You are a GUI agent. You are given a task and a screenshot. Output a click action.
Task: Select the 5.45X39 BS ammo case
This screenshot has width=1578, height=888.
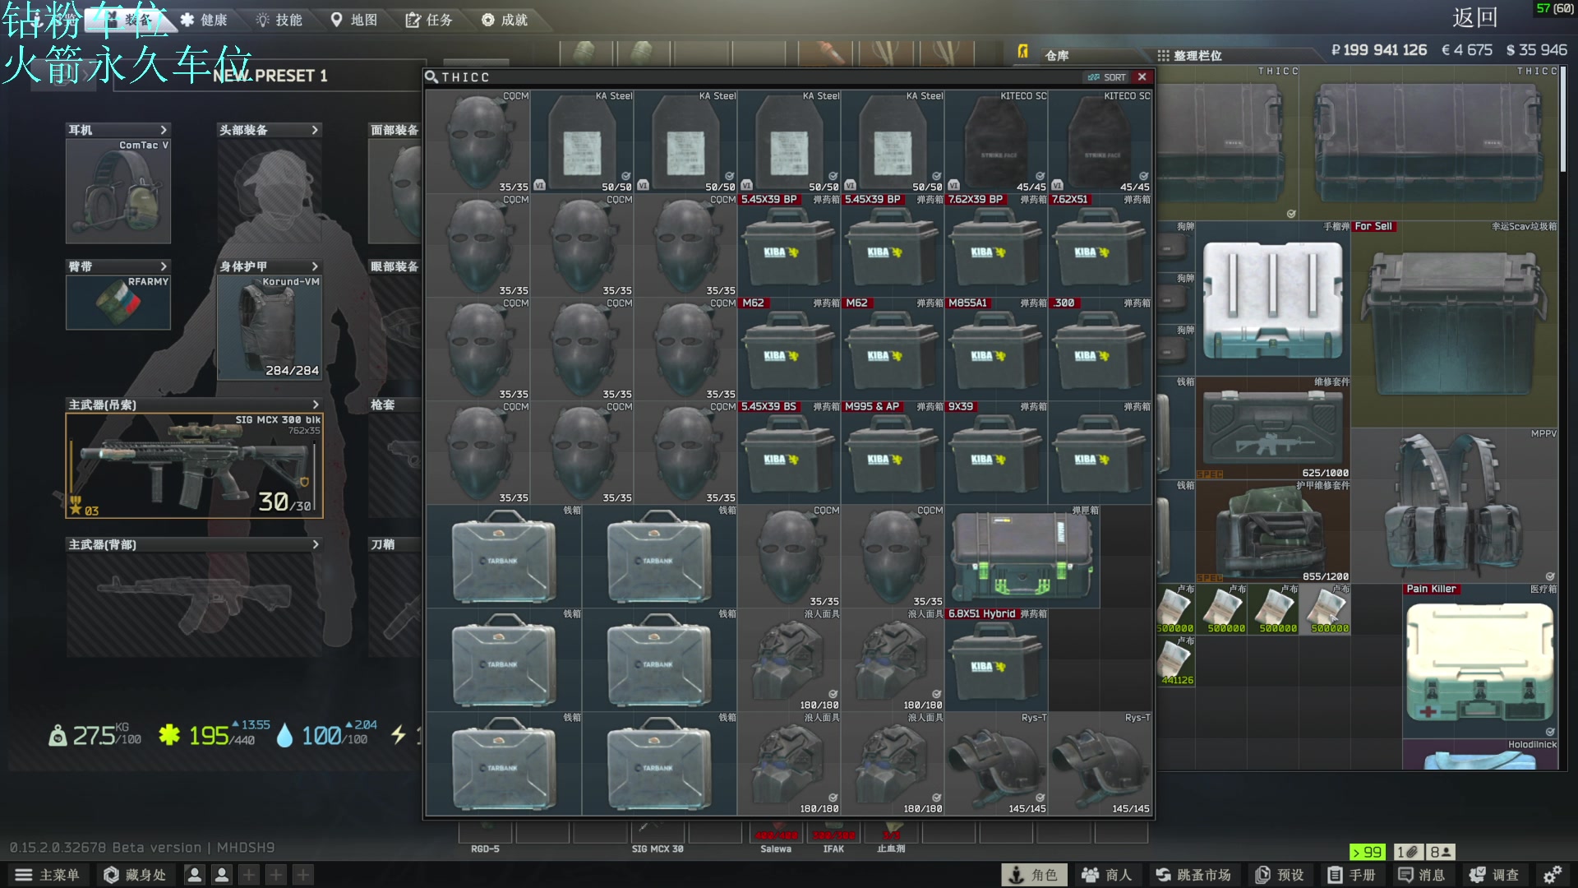pos(789,453)
